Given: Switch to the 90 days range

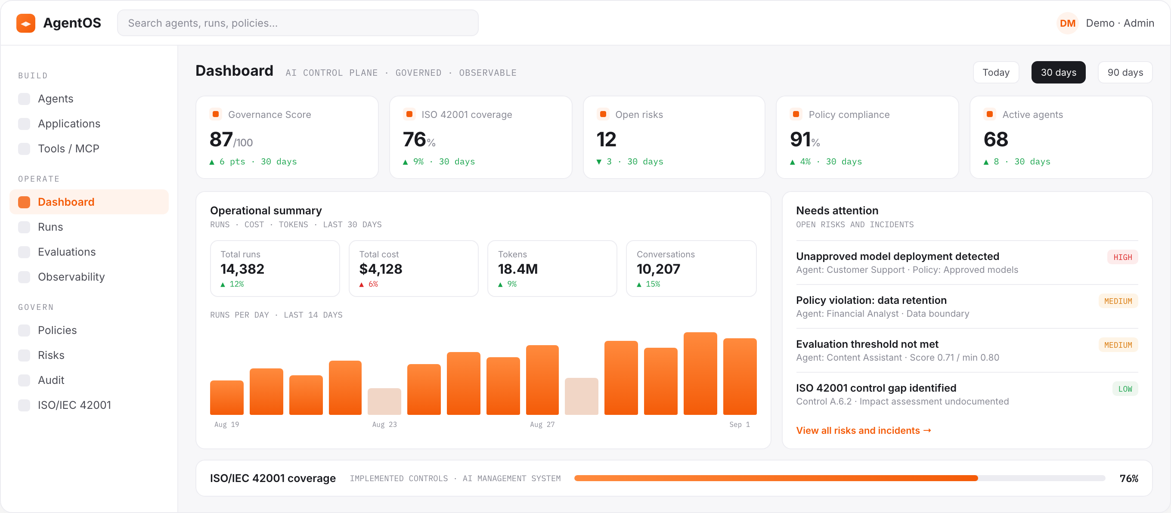Looking at the screenshot, I should coord(1125,72).
